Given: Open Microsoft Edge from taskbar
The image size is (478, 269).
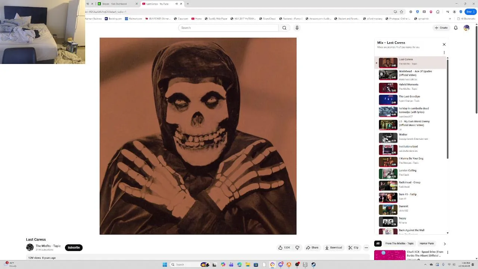Looking at the screenshot, I should (x=239, y=265).
